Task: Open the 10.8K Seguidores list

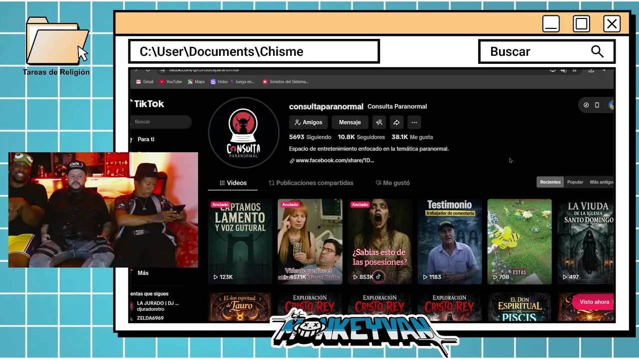Action: click(x=361, y=137)
